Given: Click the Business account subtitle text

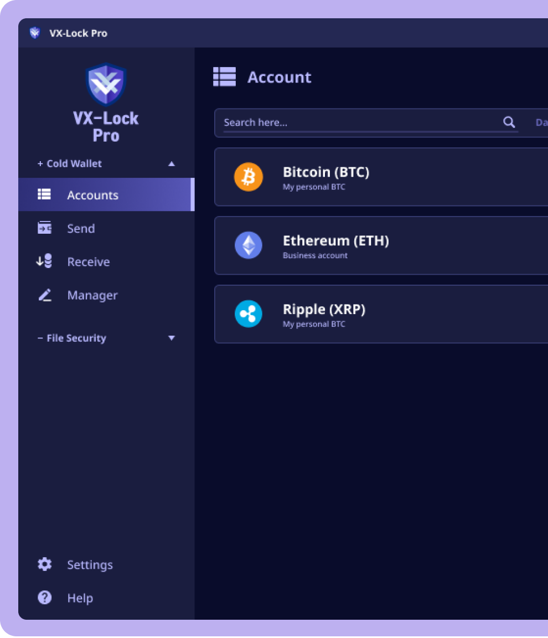Looking at the screenshot, I should [x=315, y=255].
